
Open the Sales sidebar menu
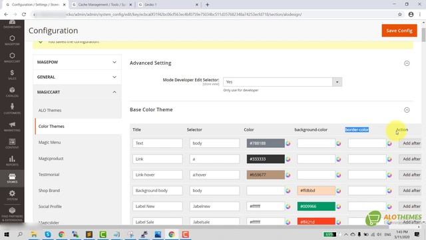click(12, 75)
